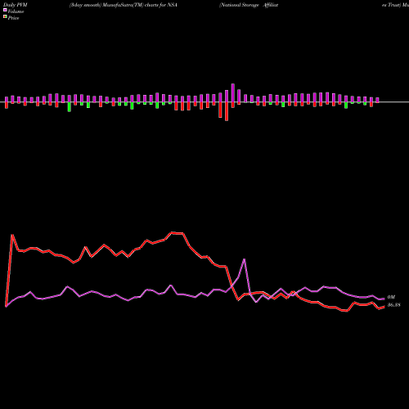Click the Volume legend label
Image resolution: width=409 pixels, height=409 pixels.
tap(16, 11)
